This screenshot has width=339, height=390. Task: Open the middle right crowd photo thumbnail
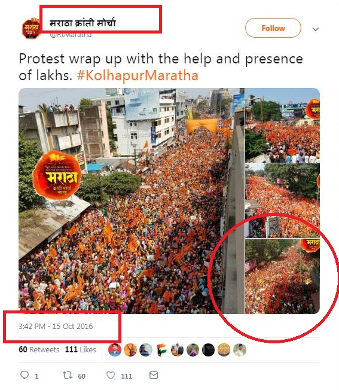click(x=283, y=201)
